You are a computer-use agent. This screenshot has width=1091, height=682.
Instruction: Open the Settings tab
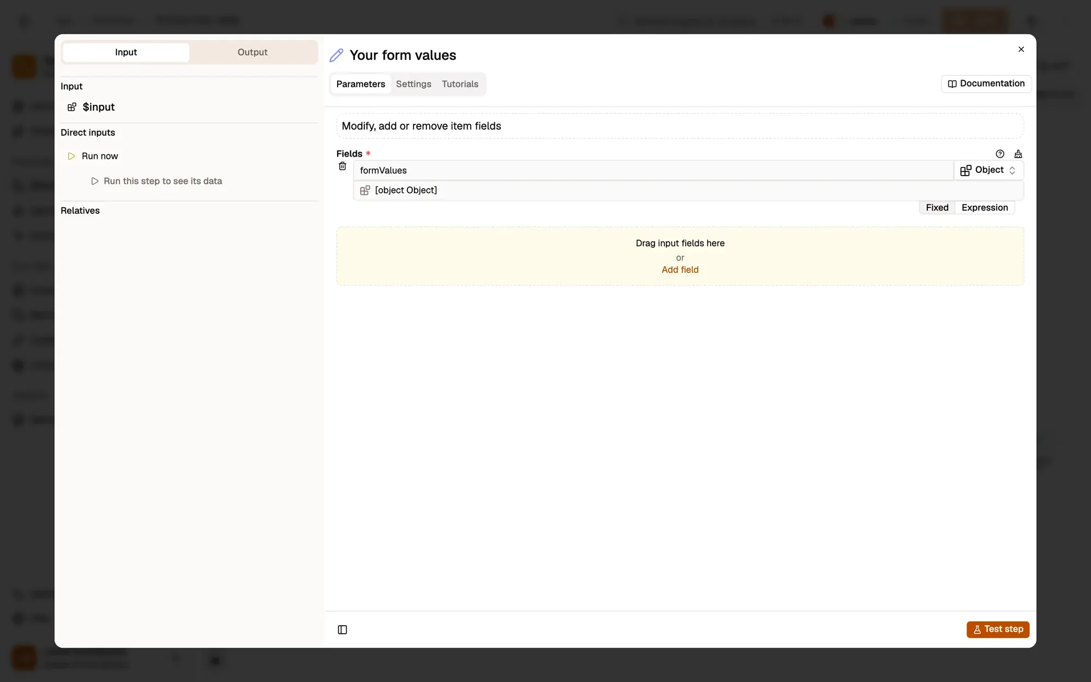[413, 84]
